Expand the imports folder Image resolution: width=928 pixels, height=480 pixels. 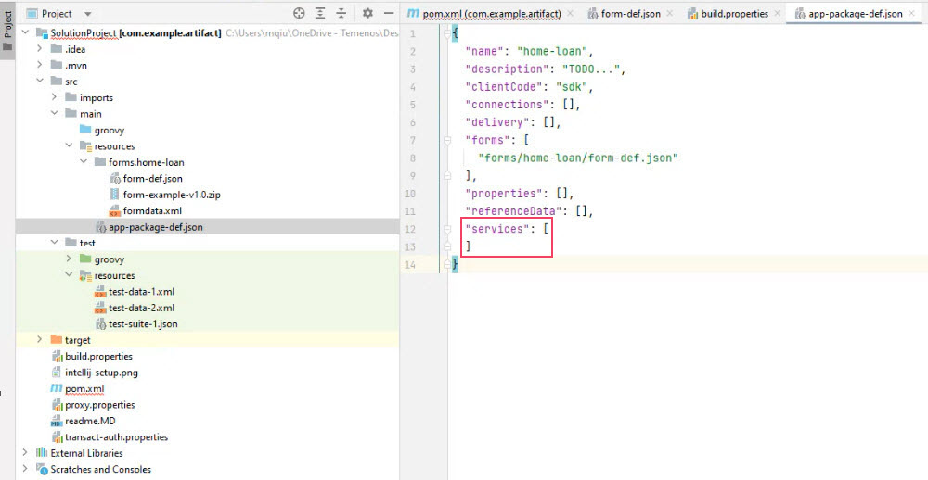tap(54, 97)
